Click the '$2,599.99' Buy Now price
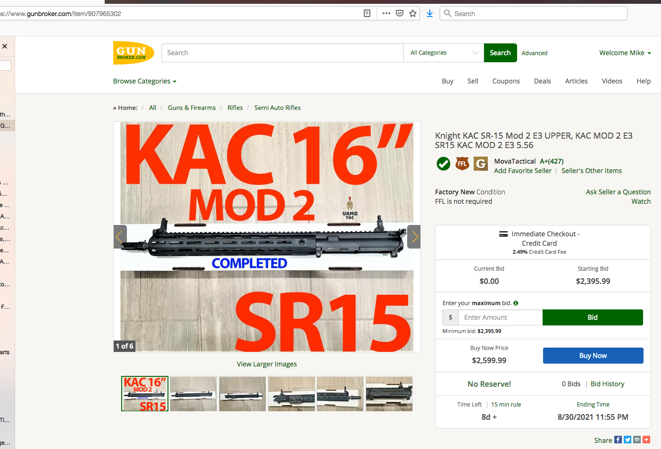 coord(489,360)
